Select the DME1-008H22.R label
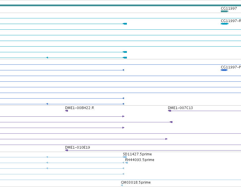 pos(80,108)
